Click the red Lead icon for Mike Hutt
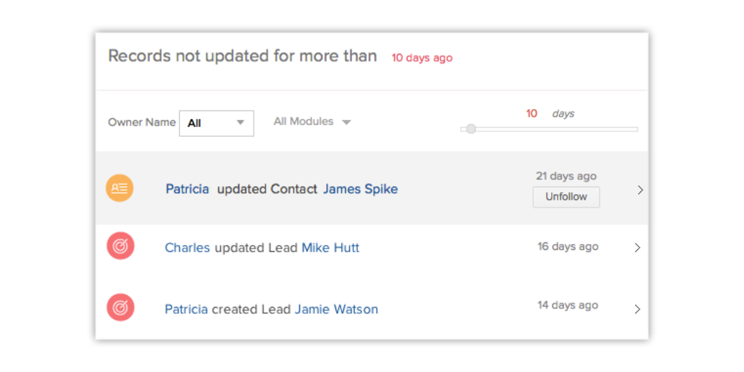Viewport: 744px width, 372px height. (120, 247)
